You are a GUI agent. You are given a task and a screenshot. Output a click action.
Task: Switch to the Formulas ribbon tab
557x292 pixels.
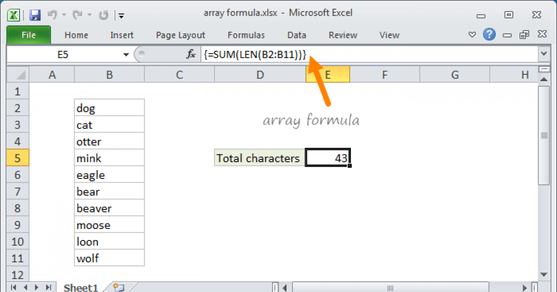click(246, 35)
